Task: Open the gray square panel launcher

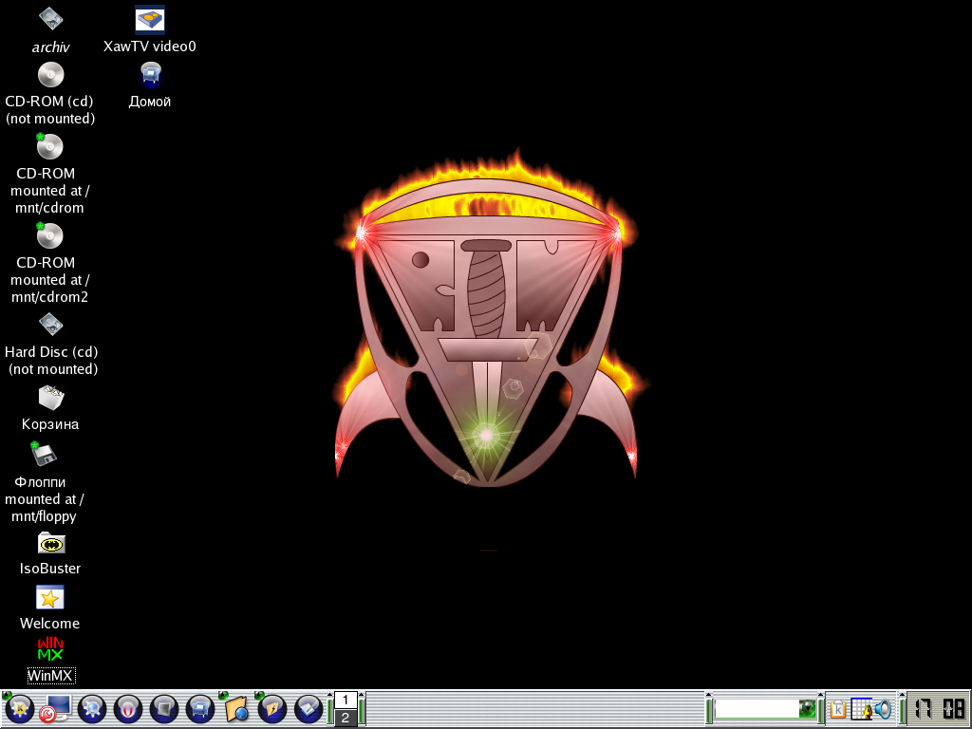Action: [163, 708]
